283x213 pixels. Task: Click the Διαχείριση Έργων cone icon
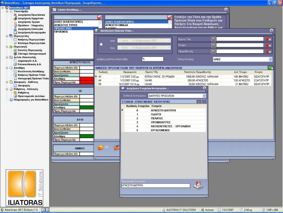15,22
